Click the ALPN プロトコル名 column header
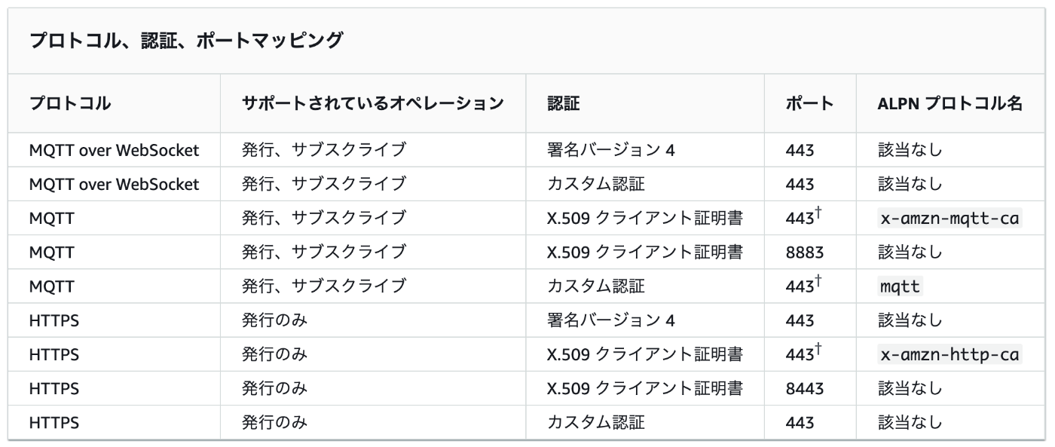 click(949, 104)
